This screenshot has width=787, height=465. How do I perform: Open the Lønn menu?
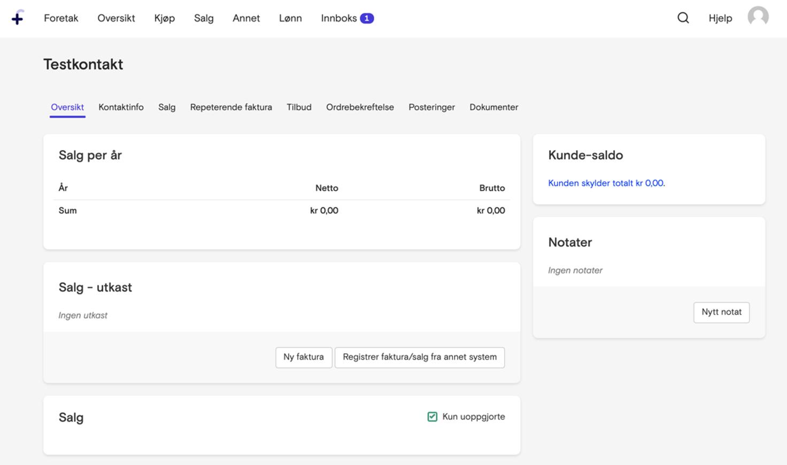coord(290,18)
